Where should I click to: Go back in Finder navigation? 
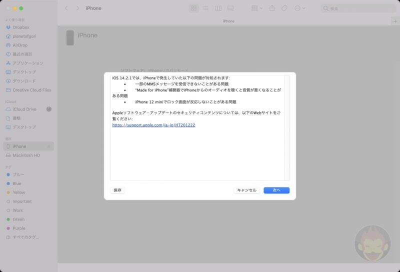(66, 8)
